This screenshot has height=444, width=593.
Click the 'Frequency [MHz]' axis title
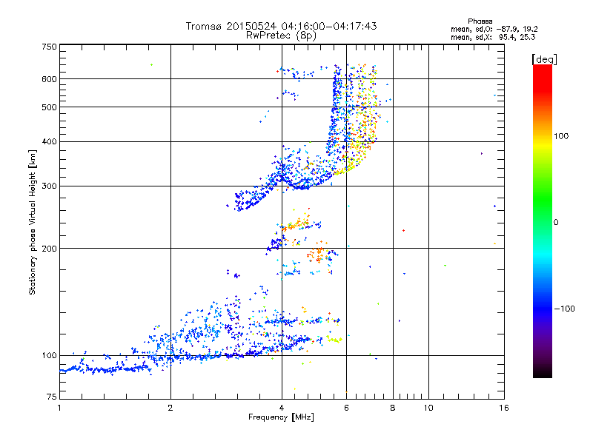(x=281, y=417)
